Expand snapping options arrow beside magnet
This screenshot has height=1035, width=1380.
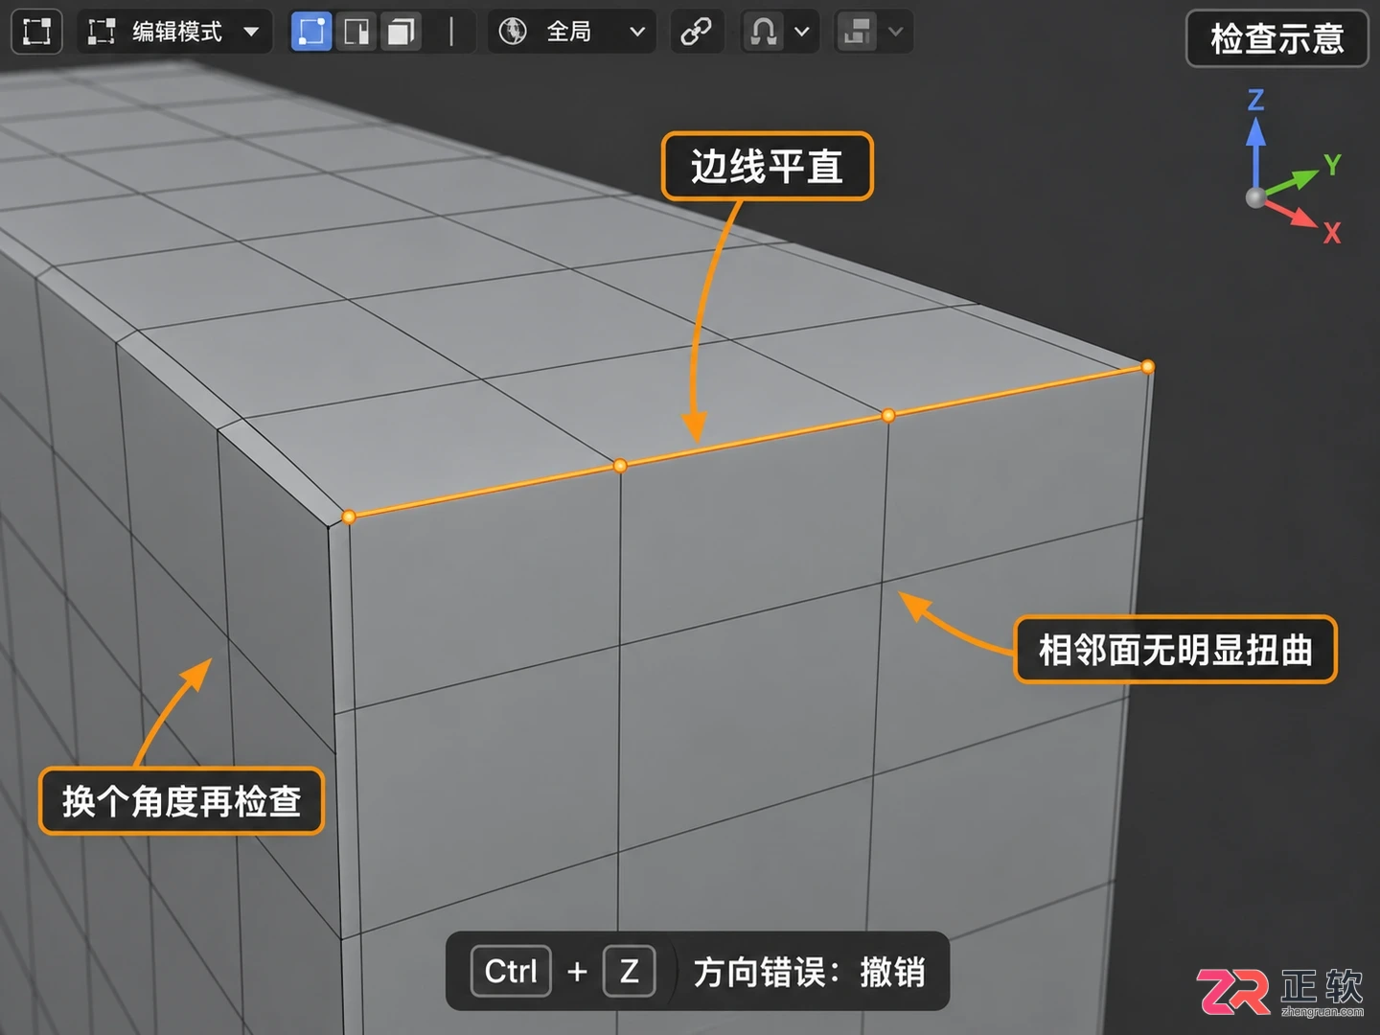pos(802,32)
